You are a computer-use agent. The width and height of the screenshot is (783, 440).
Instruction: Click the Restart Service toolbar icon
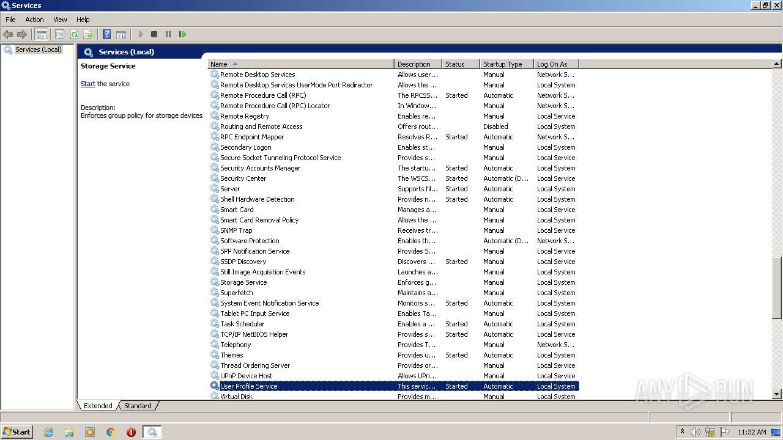pos(182,34)
